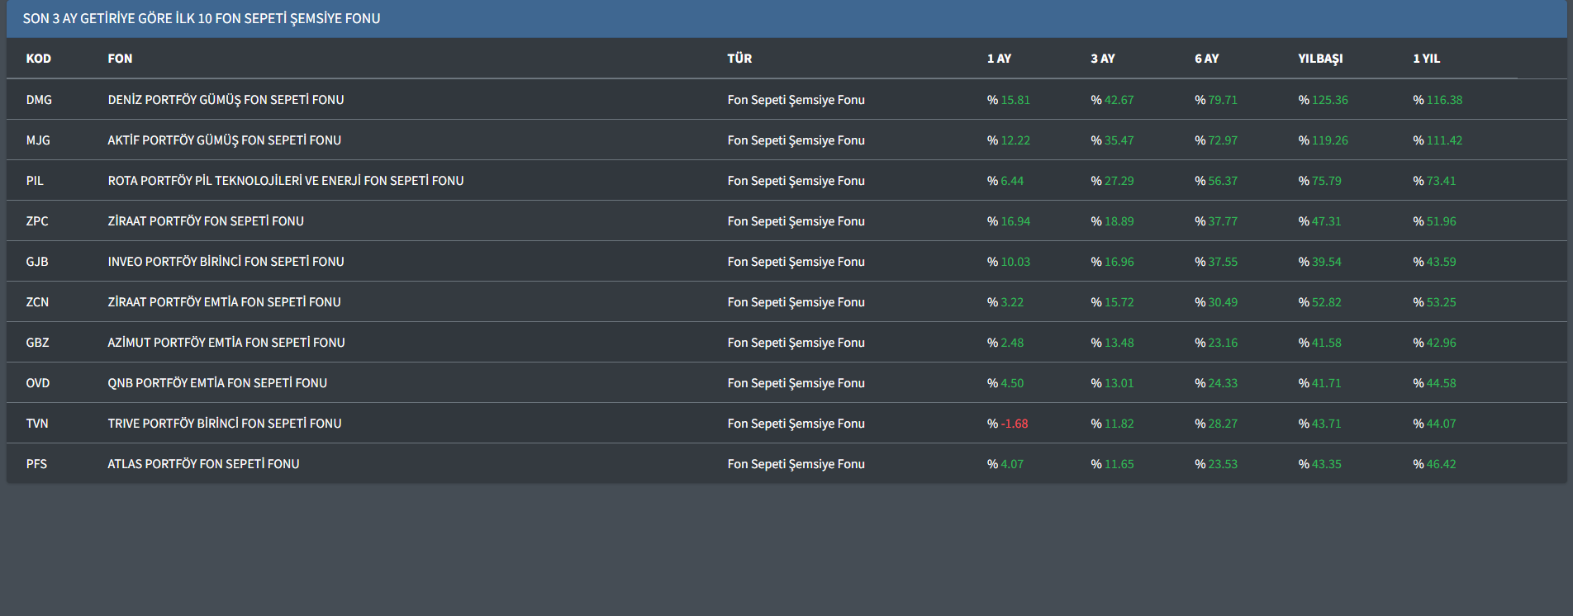Sort by the 3 AY column header
The width and height of the screenshot is (1573, 616).
click(x=1102, y=59)
